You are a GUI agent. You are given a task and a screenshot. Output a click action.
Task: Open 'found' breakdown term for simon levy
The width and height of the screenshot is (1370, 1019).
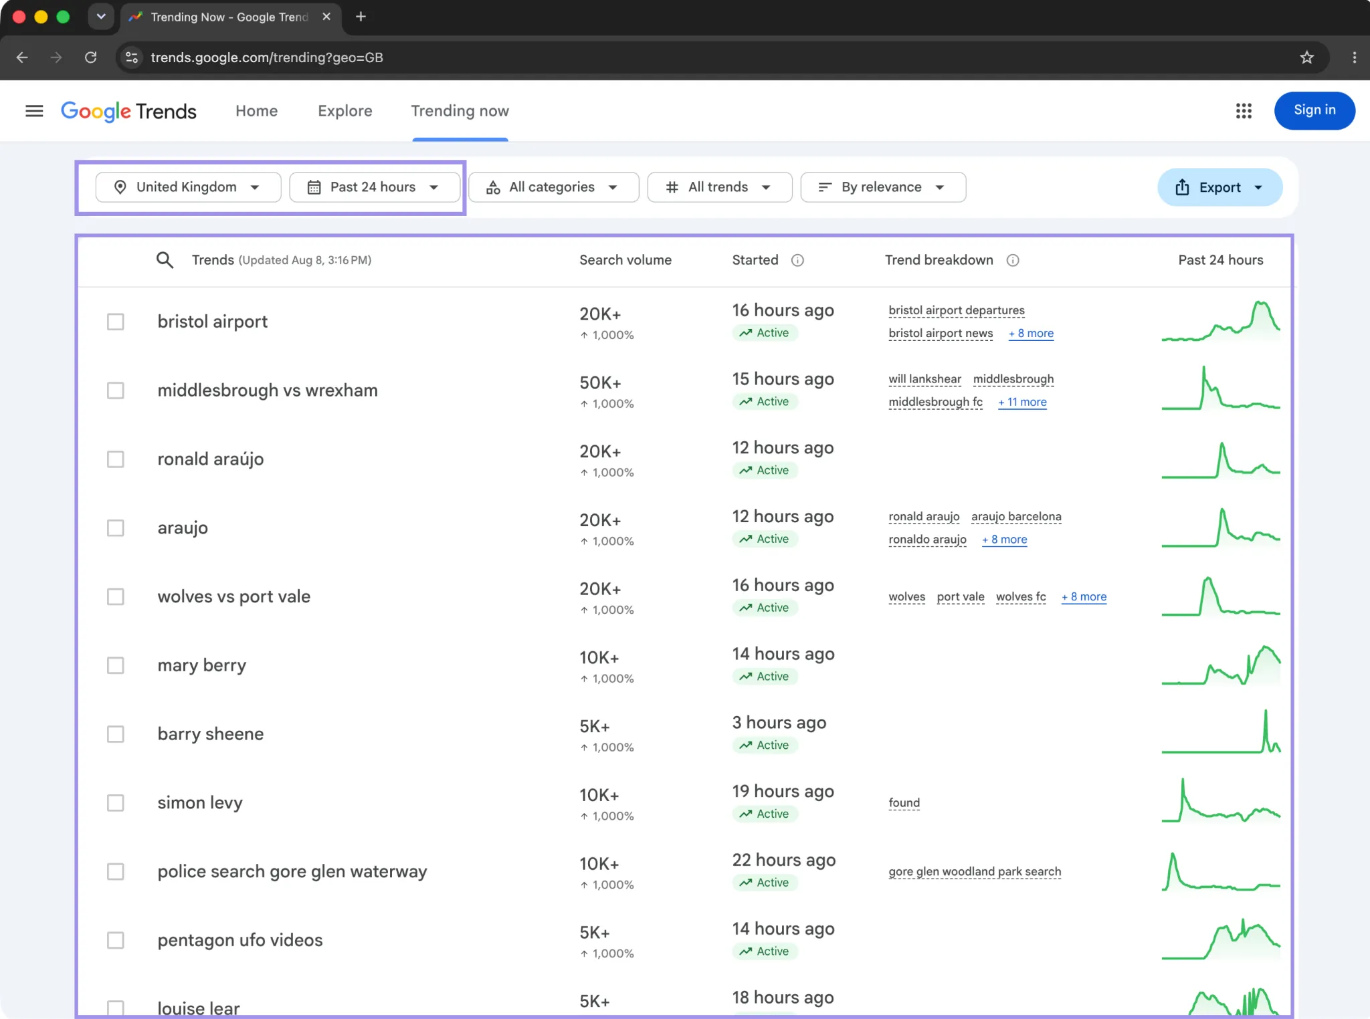(904, 802)
